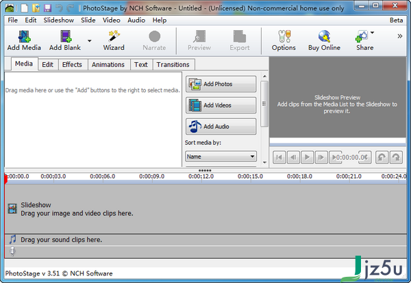Open the File menu
This screenshot has width=411, height=283.
coord(12,20)
